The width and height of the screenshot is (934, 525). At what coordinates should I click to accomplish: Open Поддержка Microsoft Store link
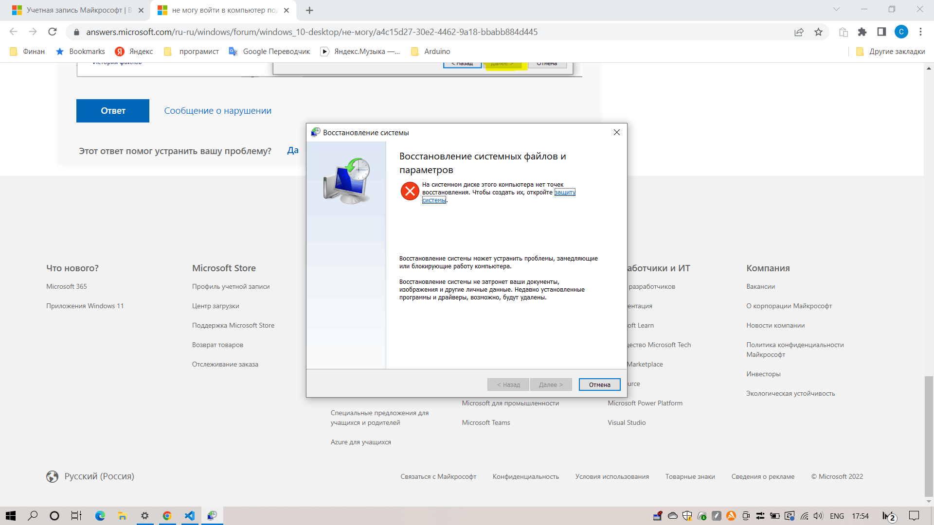(x=233, y=325)
